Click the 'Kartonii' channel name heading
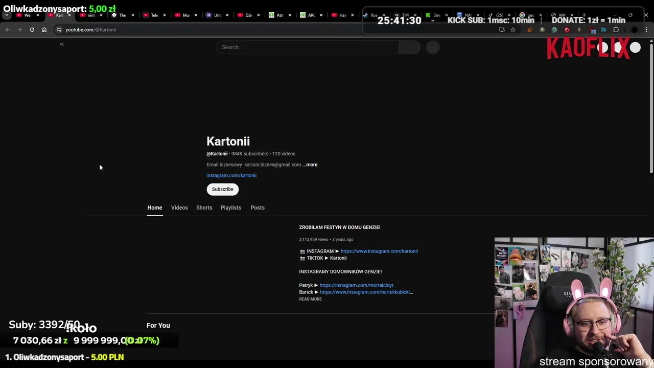654x368 pixels. 228,142
